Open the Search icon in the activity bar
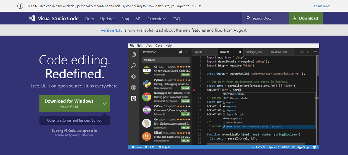 point(134,66)
